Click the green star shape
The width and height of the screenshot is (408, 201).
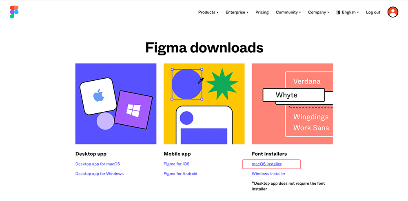point(222,84)
